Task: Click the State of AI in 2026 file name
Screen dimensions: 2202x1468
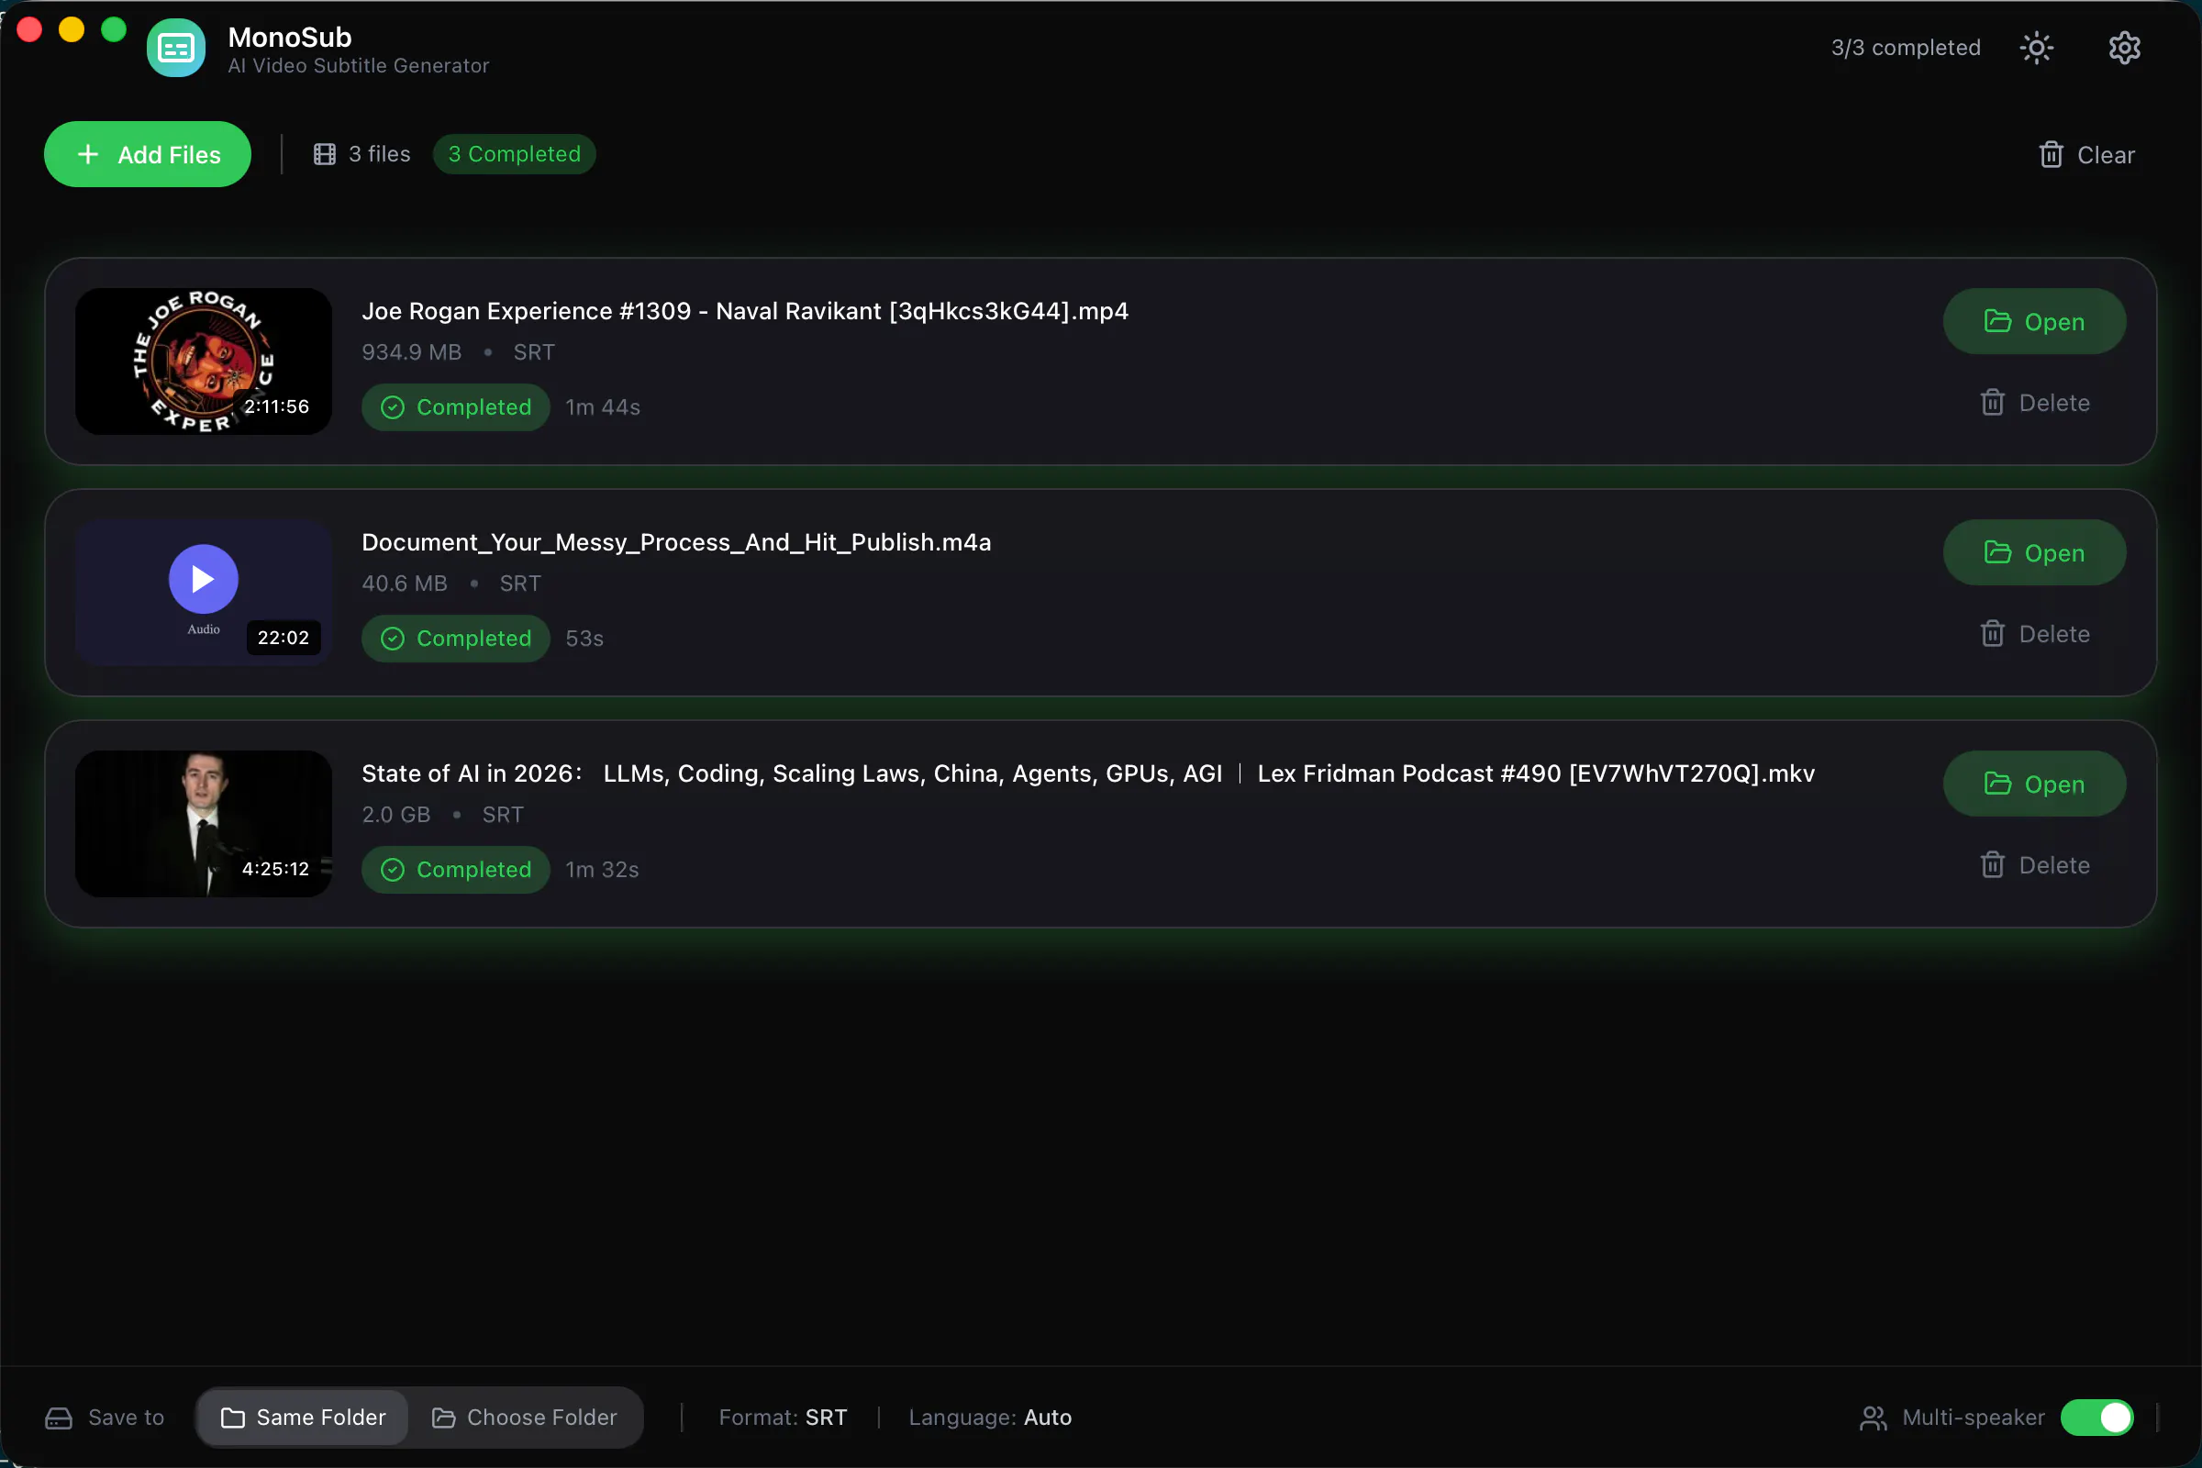Action: (x=1088, y=773)
